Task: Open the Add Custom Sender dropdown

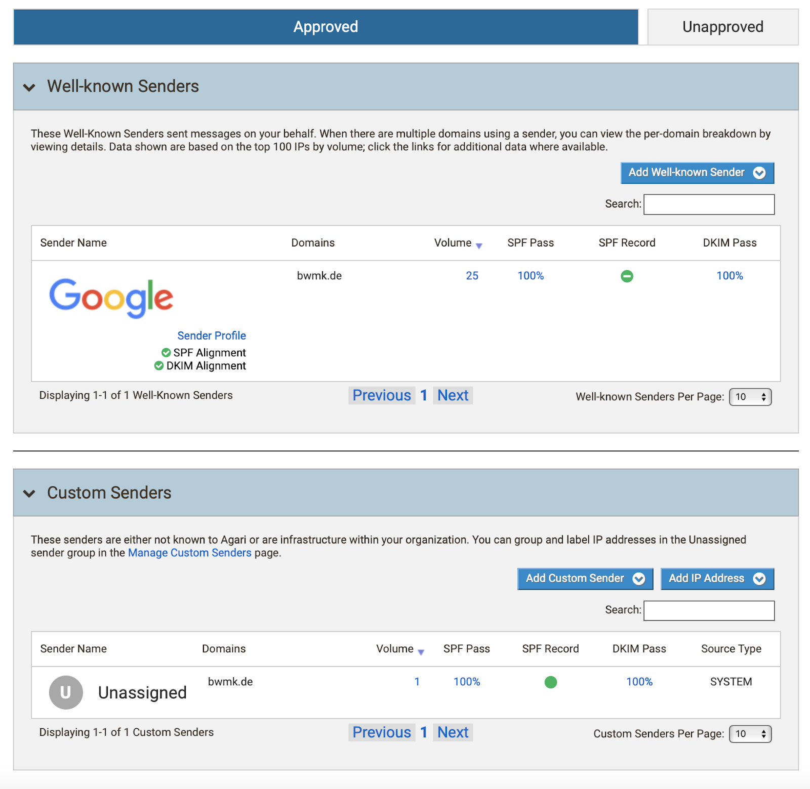Action: (585, 578)
